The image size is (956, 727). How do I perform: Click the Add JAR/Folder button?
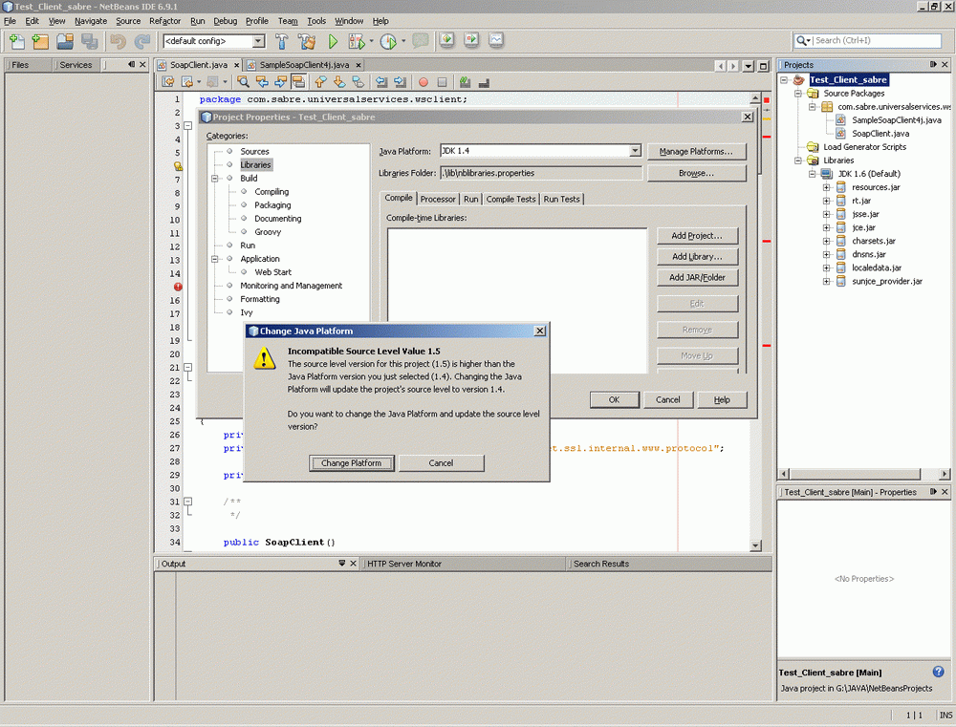pos(697,278)
